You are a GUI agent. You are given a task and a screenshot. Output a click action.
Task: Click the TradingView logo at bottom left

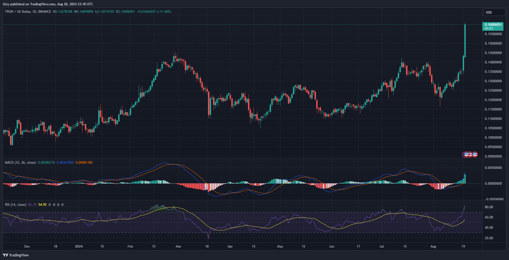[16, 255]
